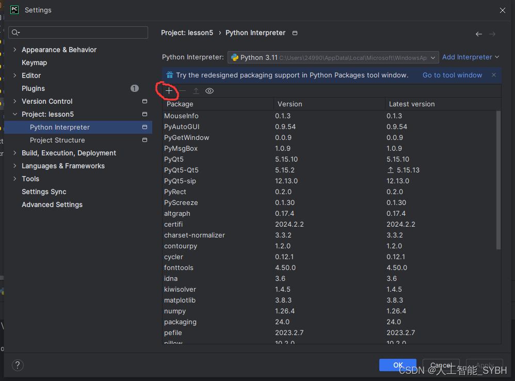Select the matplotlib package row
The image size is (515, 381).
pos(329,300)
